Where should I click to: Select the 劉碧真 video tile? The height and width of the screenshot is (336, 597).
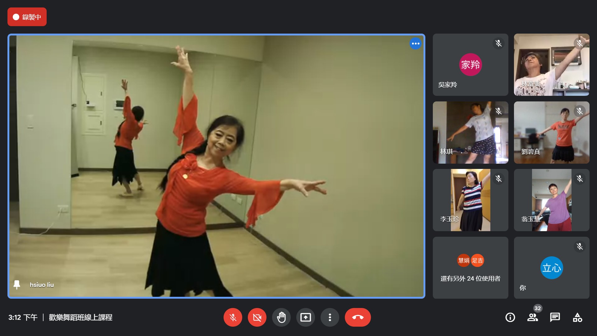pos(552,133)
